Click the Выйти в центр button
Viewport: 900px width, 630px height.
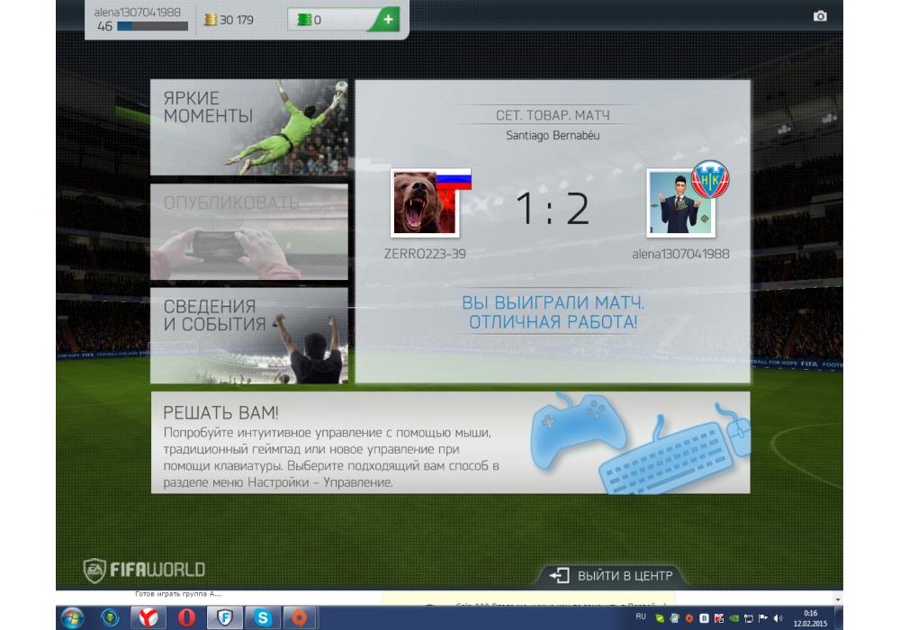611,575
